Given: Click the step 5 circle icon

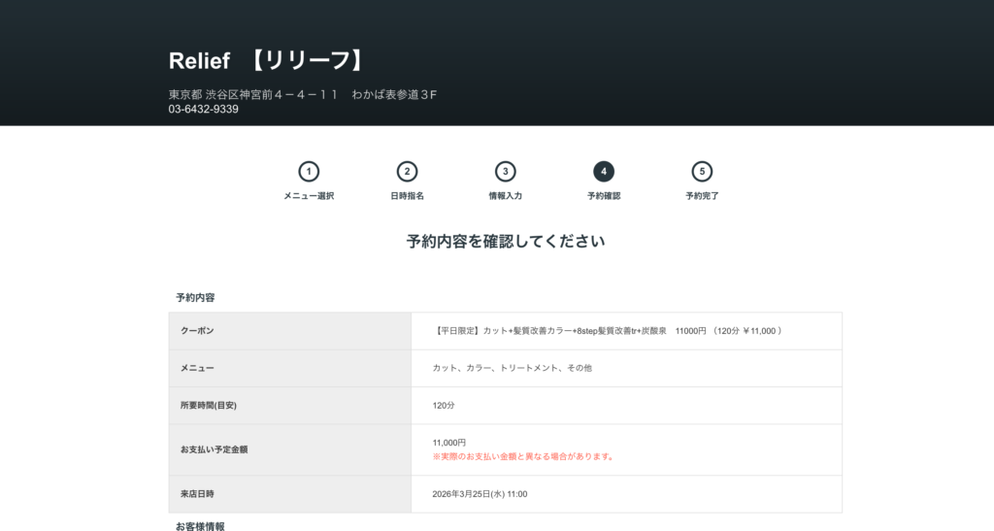Looking at the screenshot, I should 702,172.
